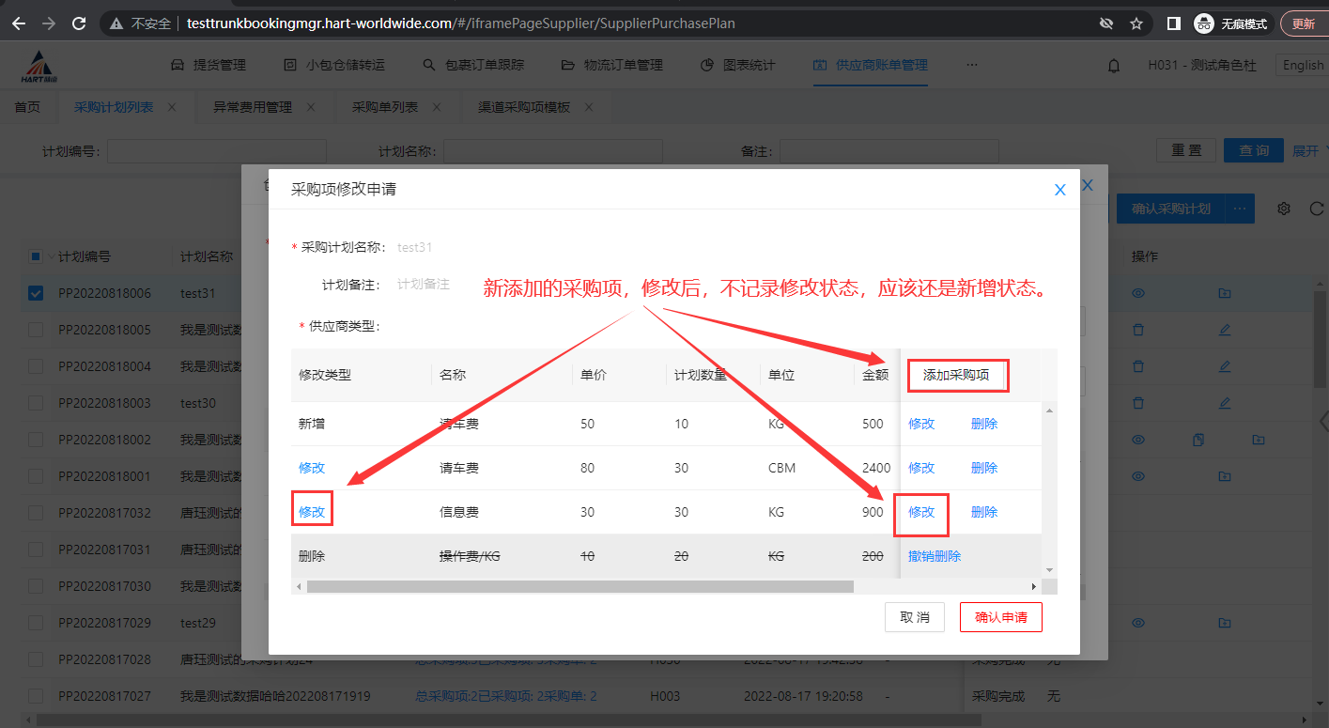The image size is (1329, 728).
Task: Click copy document icon for PP20220818002
Action: [1198, 440]
